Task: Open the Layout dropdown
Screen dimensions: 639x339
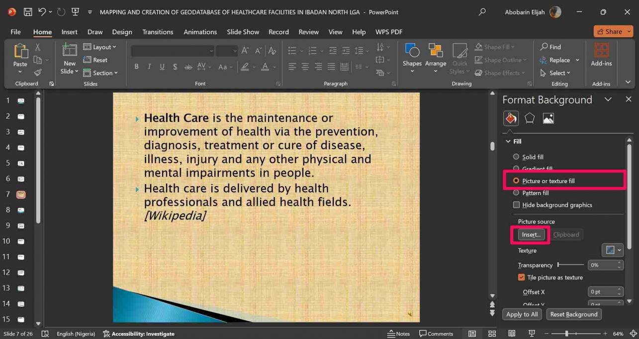Action: (x=99, y=47)
